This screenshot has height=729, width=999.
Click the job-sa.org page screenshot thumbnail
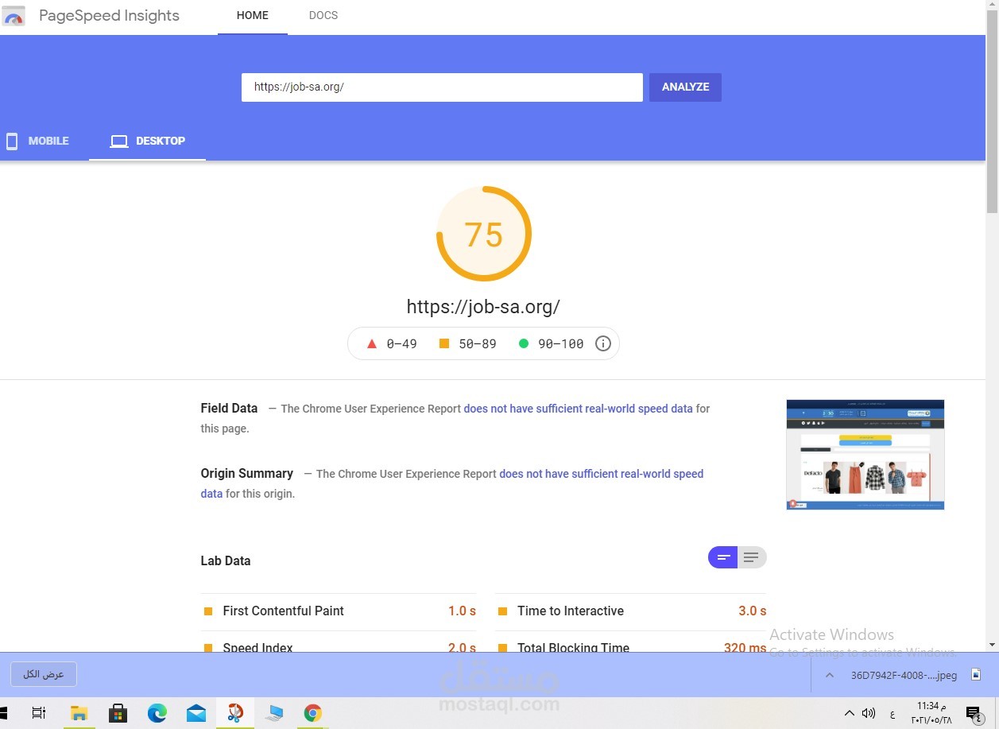pyautogui.click(x=865, y=455)
